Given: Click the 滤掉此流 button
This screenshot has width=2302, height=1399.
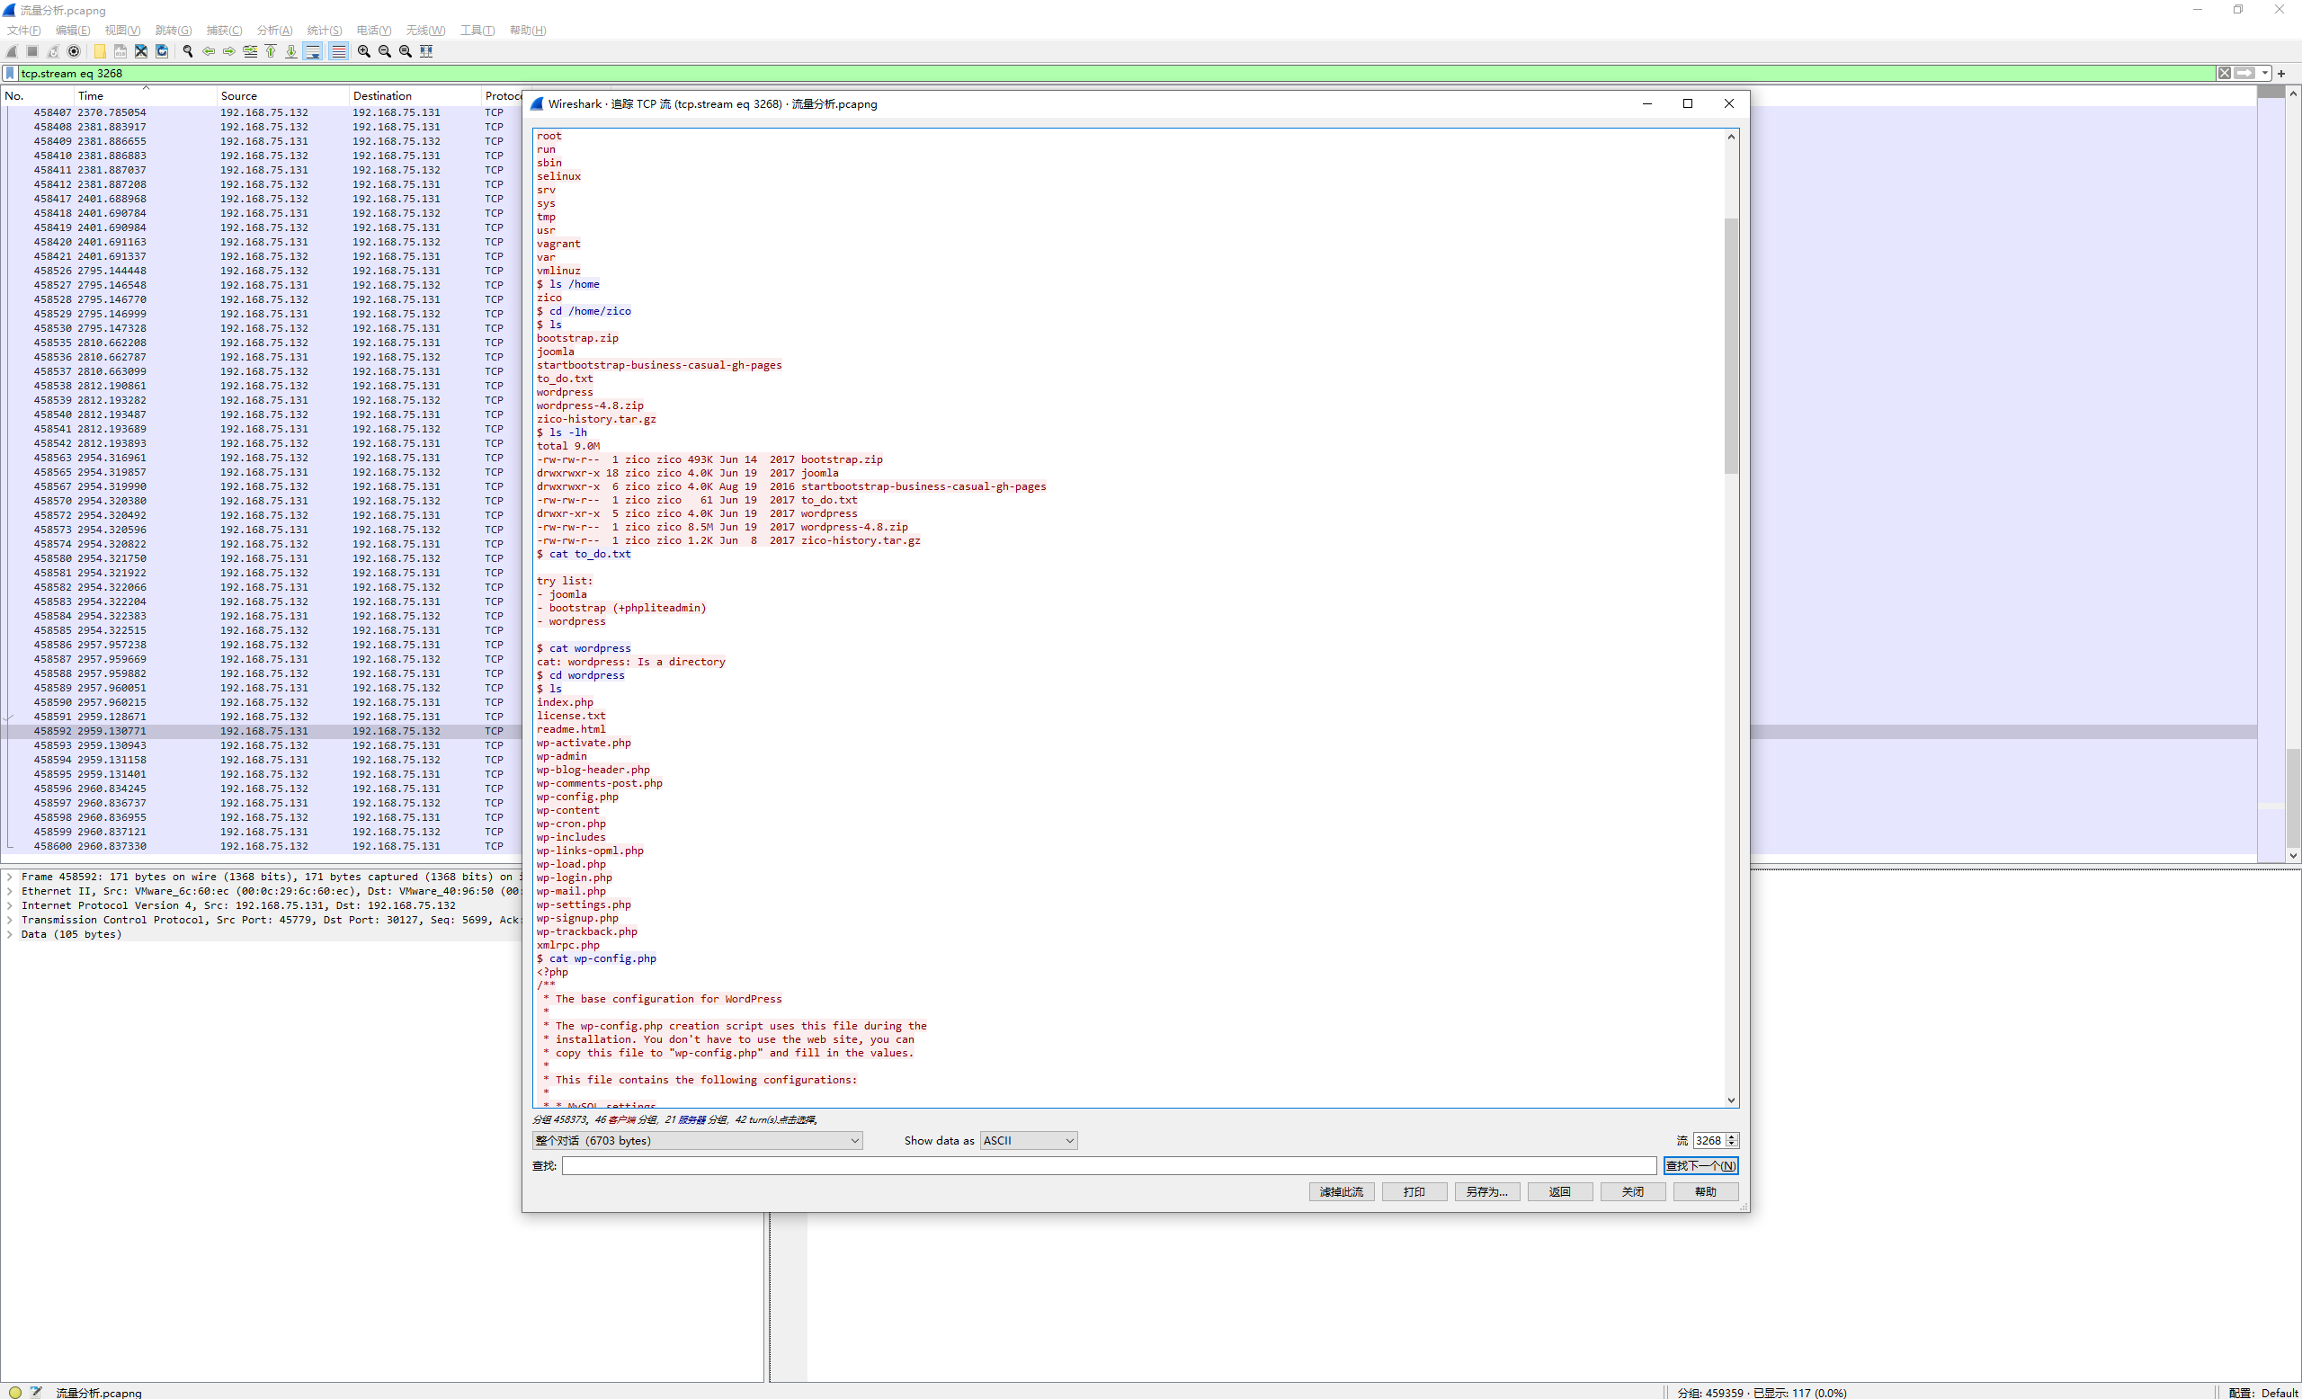Looking at the screenshot, I should coord(1342,1191).
